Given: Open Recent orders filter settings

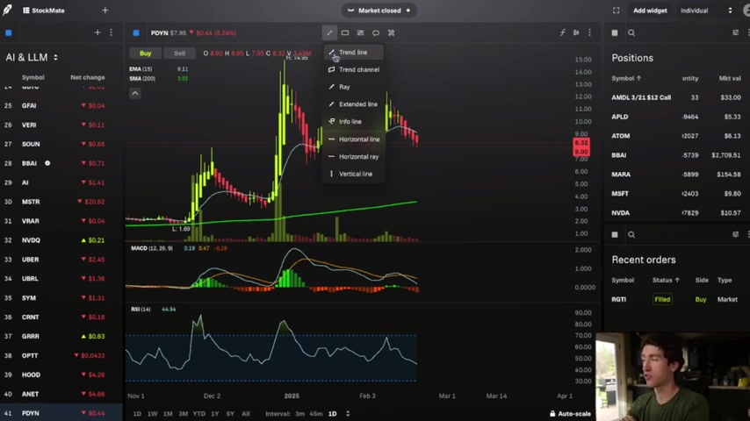Looking at the screenshot, I should click(736, 234).
